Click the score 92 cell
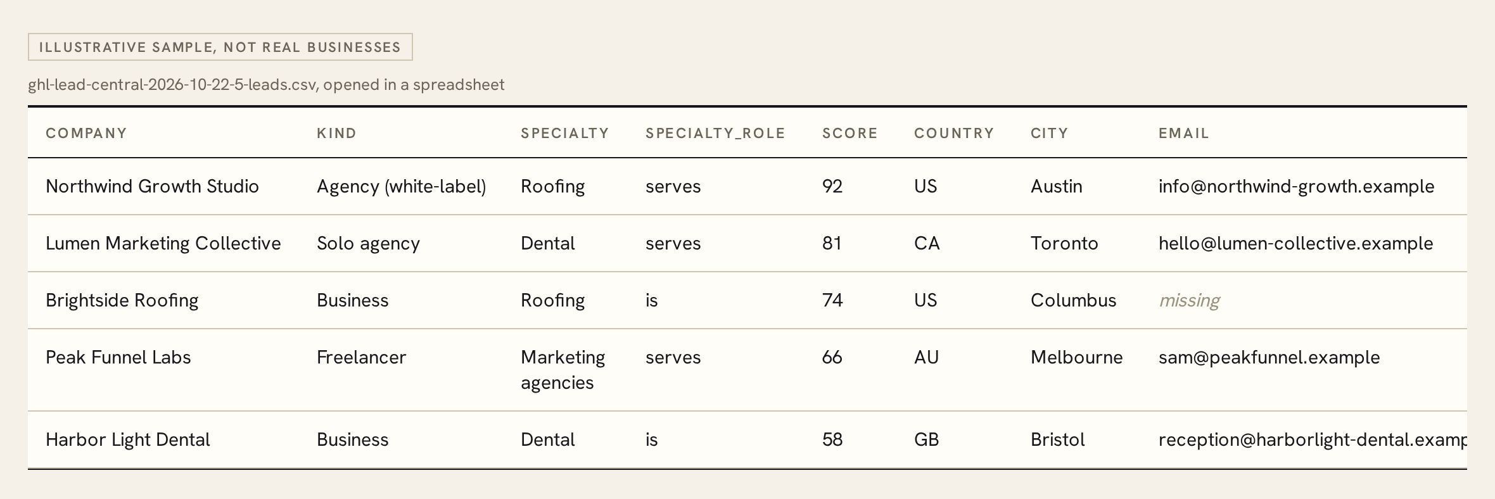 click(832, 186)
